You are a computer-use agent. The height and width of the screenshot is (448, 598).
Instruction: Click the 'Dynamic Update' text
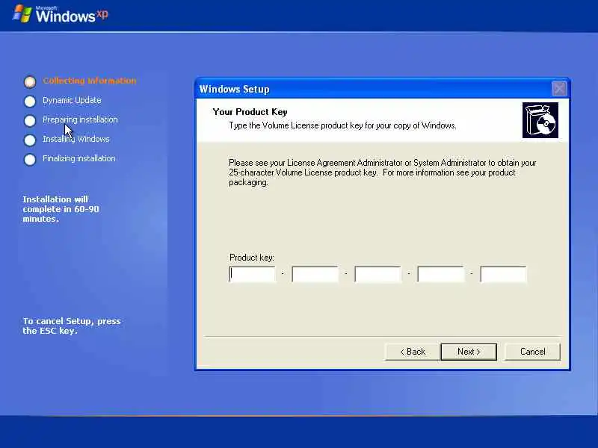click(x=72, y=100)
